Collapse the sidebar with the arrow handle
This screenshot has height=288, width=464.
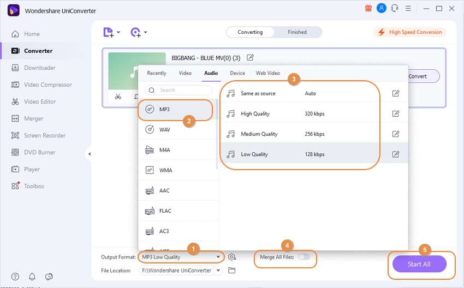(x=90, y=154)
